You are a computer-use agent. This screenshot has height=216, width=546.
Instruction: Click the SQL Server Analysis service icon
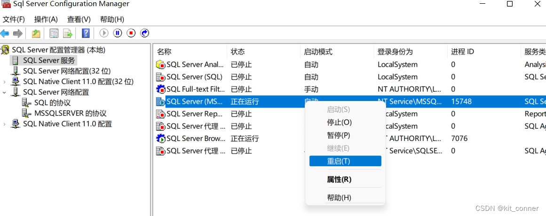pyautogui.click(x=160, y=65)
